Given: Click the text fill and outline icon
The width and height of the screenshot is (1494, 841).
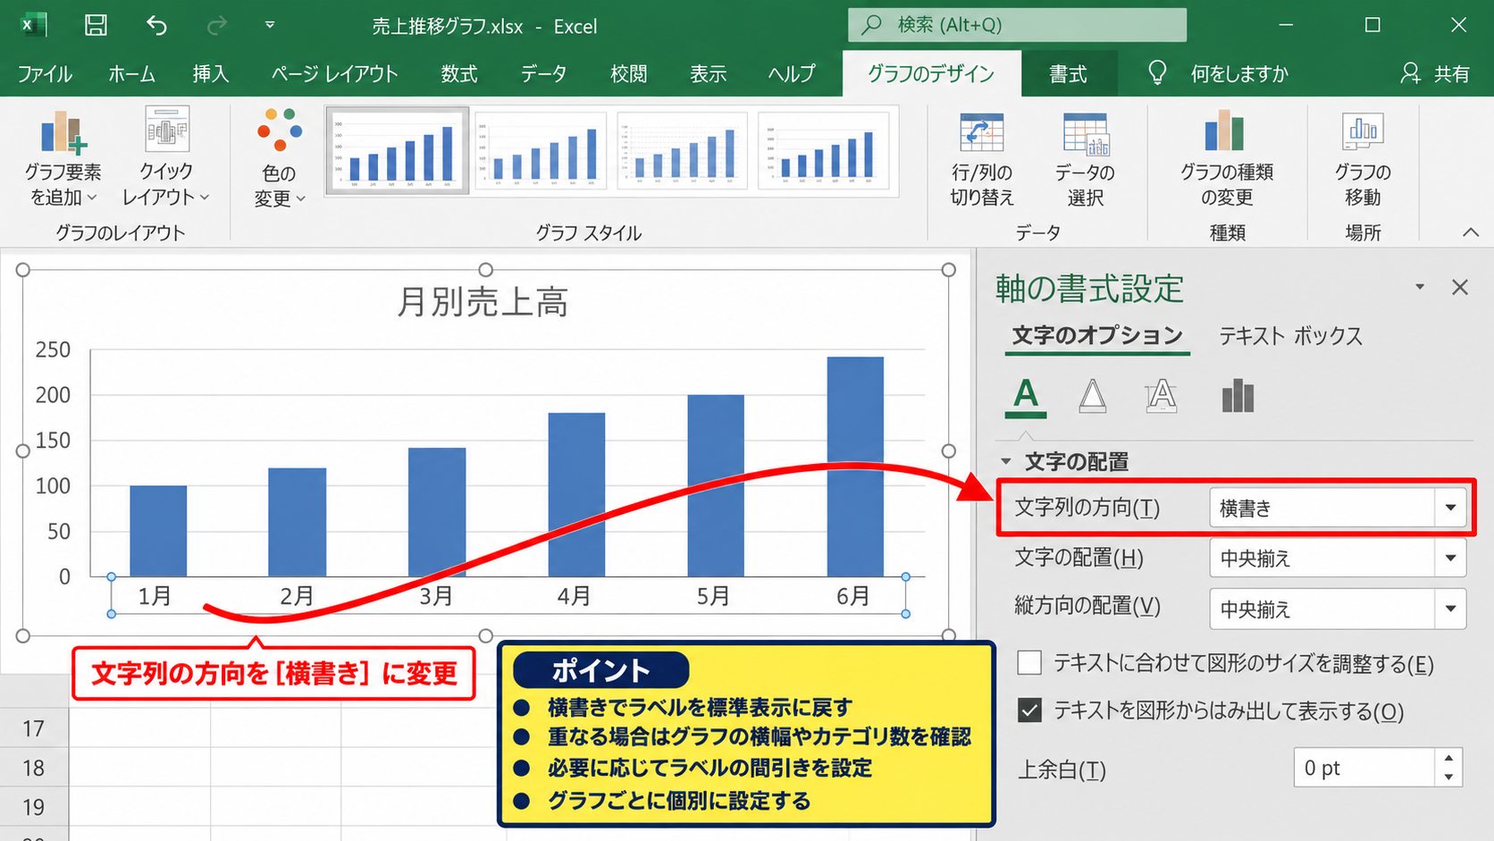Looking at the screenshot, I should point(1026,396).
